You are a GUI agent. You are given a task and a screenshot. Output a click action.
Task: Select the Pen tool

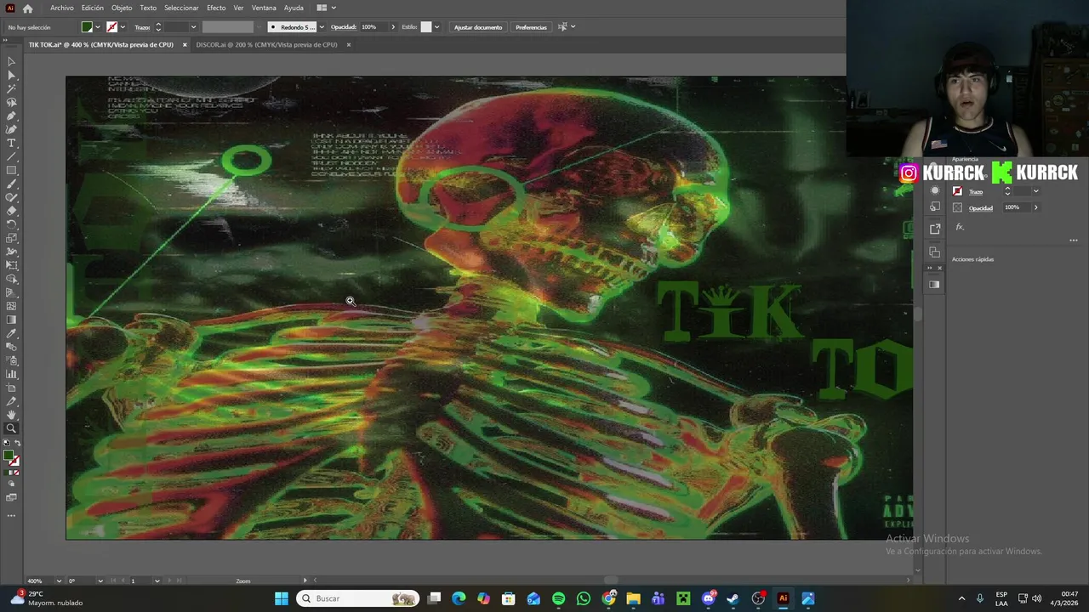pyautogui.click(x=11, y=116)
